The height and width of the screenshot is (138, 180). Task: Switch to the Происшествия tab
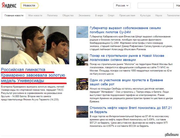tap(127, 15)
